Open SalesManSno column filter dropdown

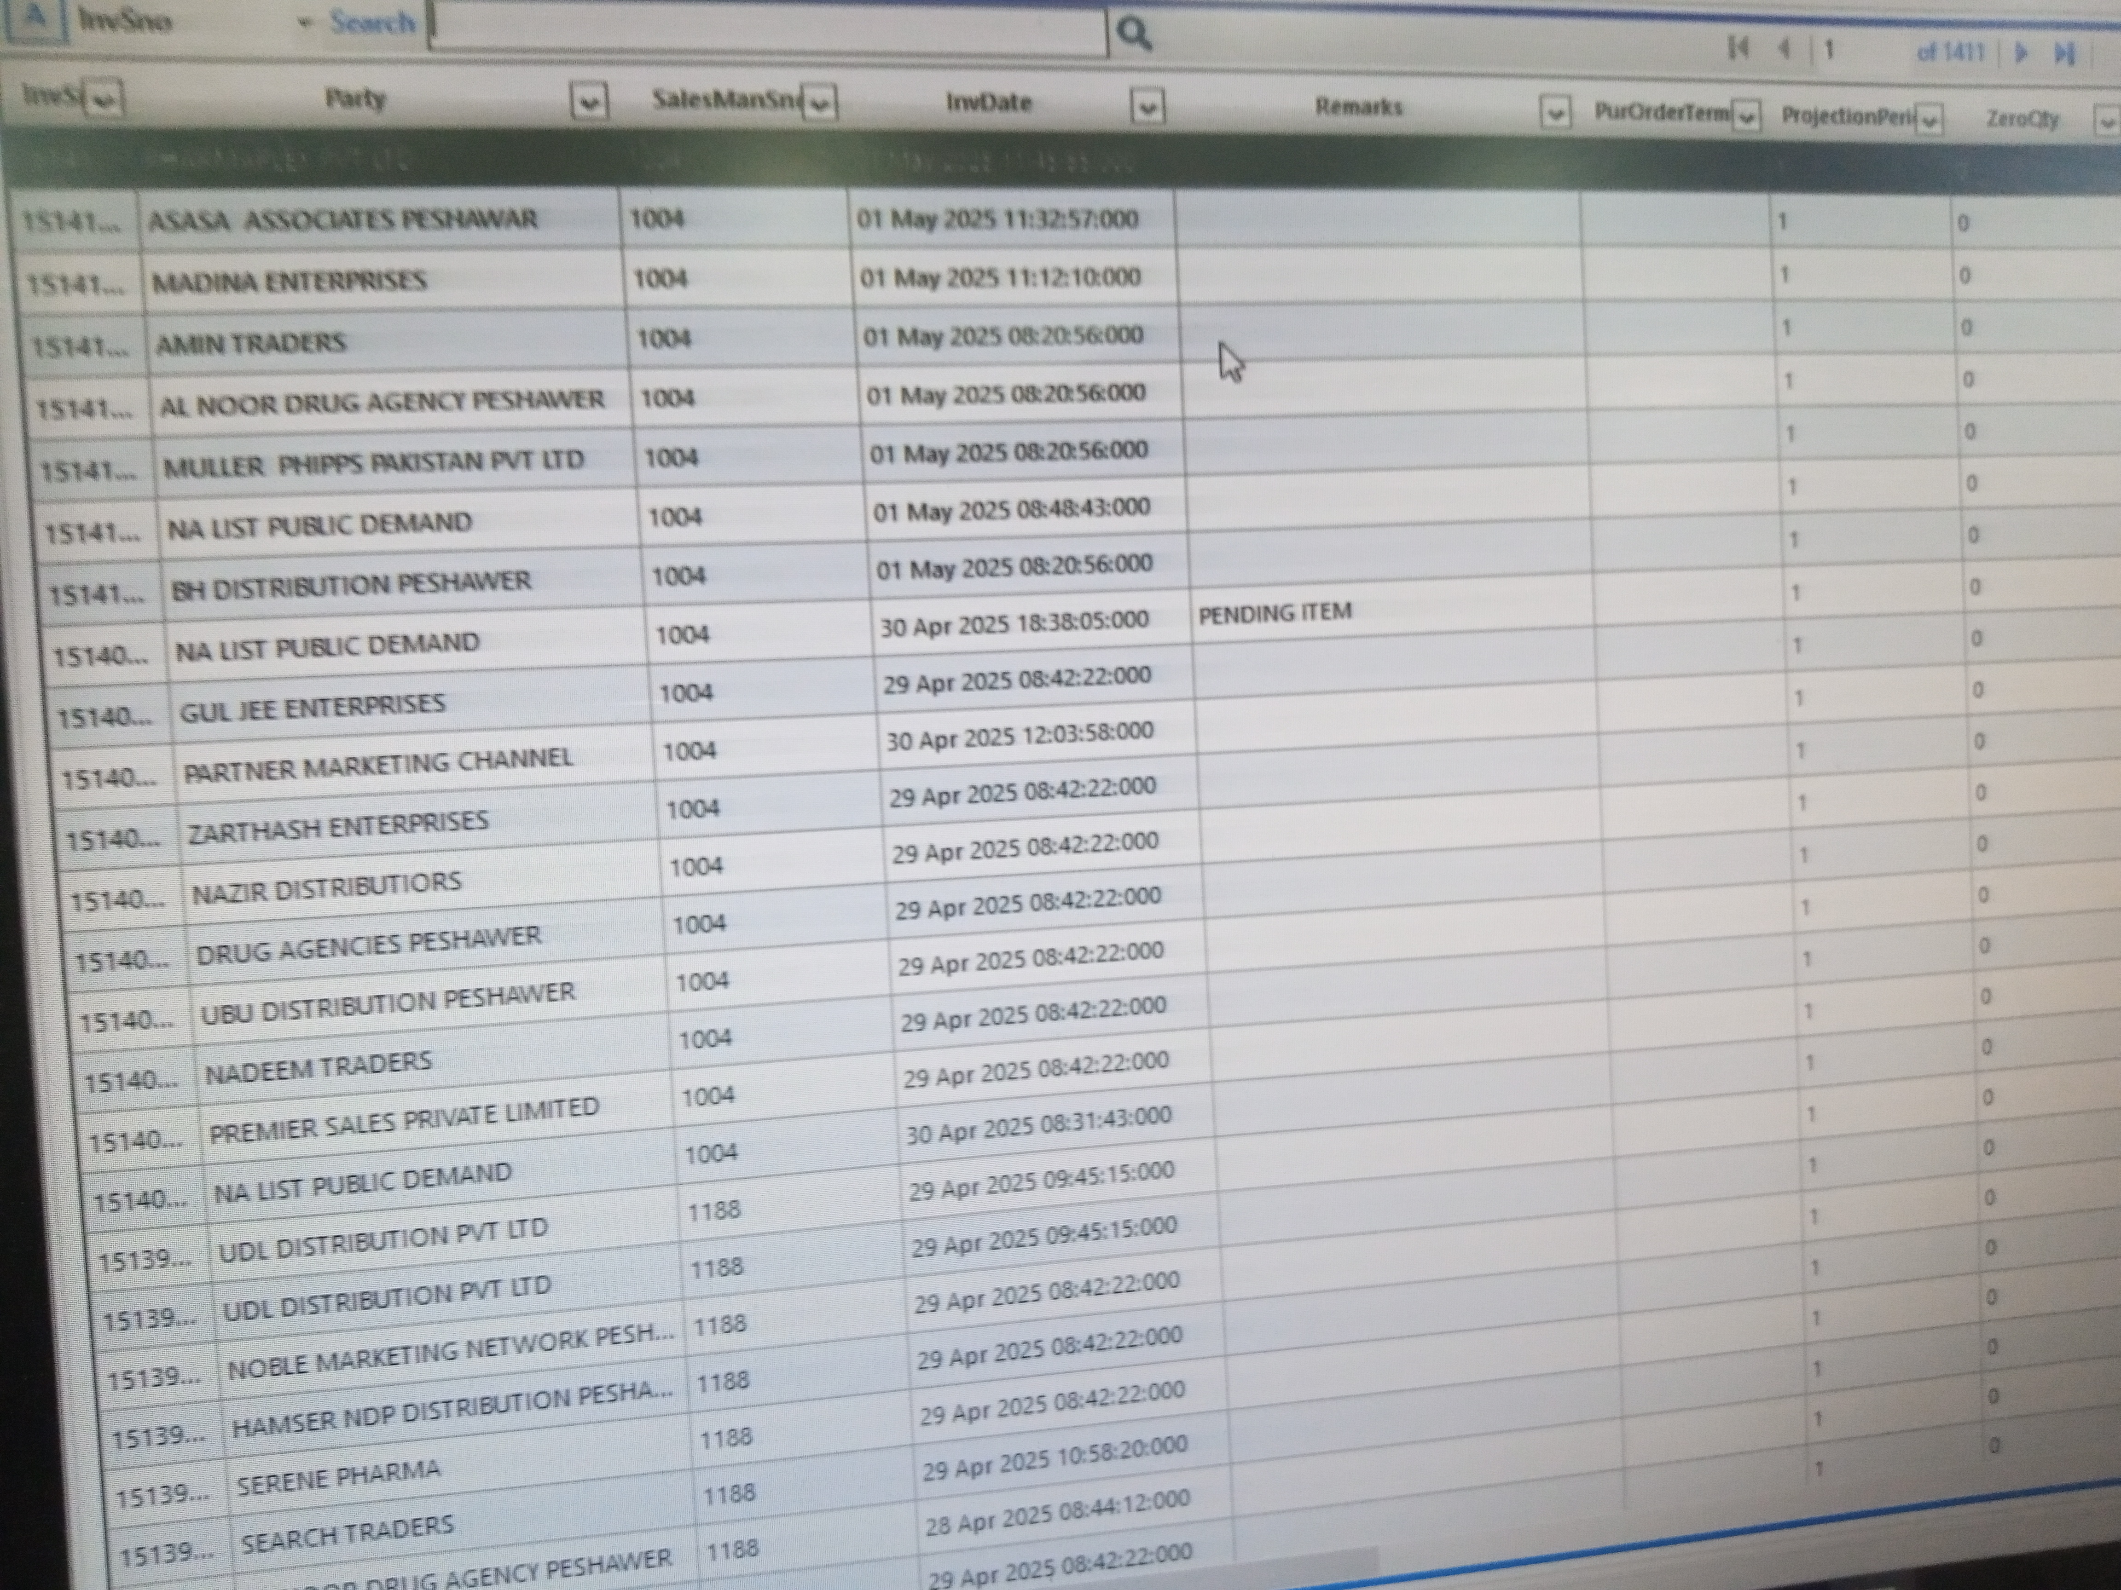(x=819, y=103)
